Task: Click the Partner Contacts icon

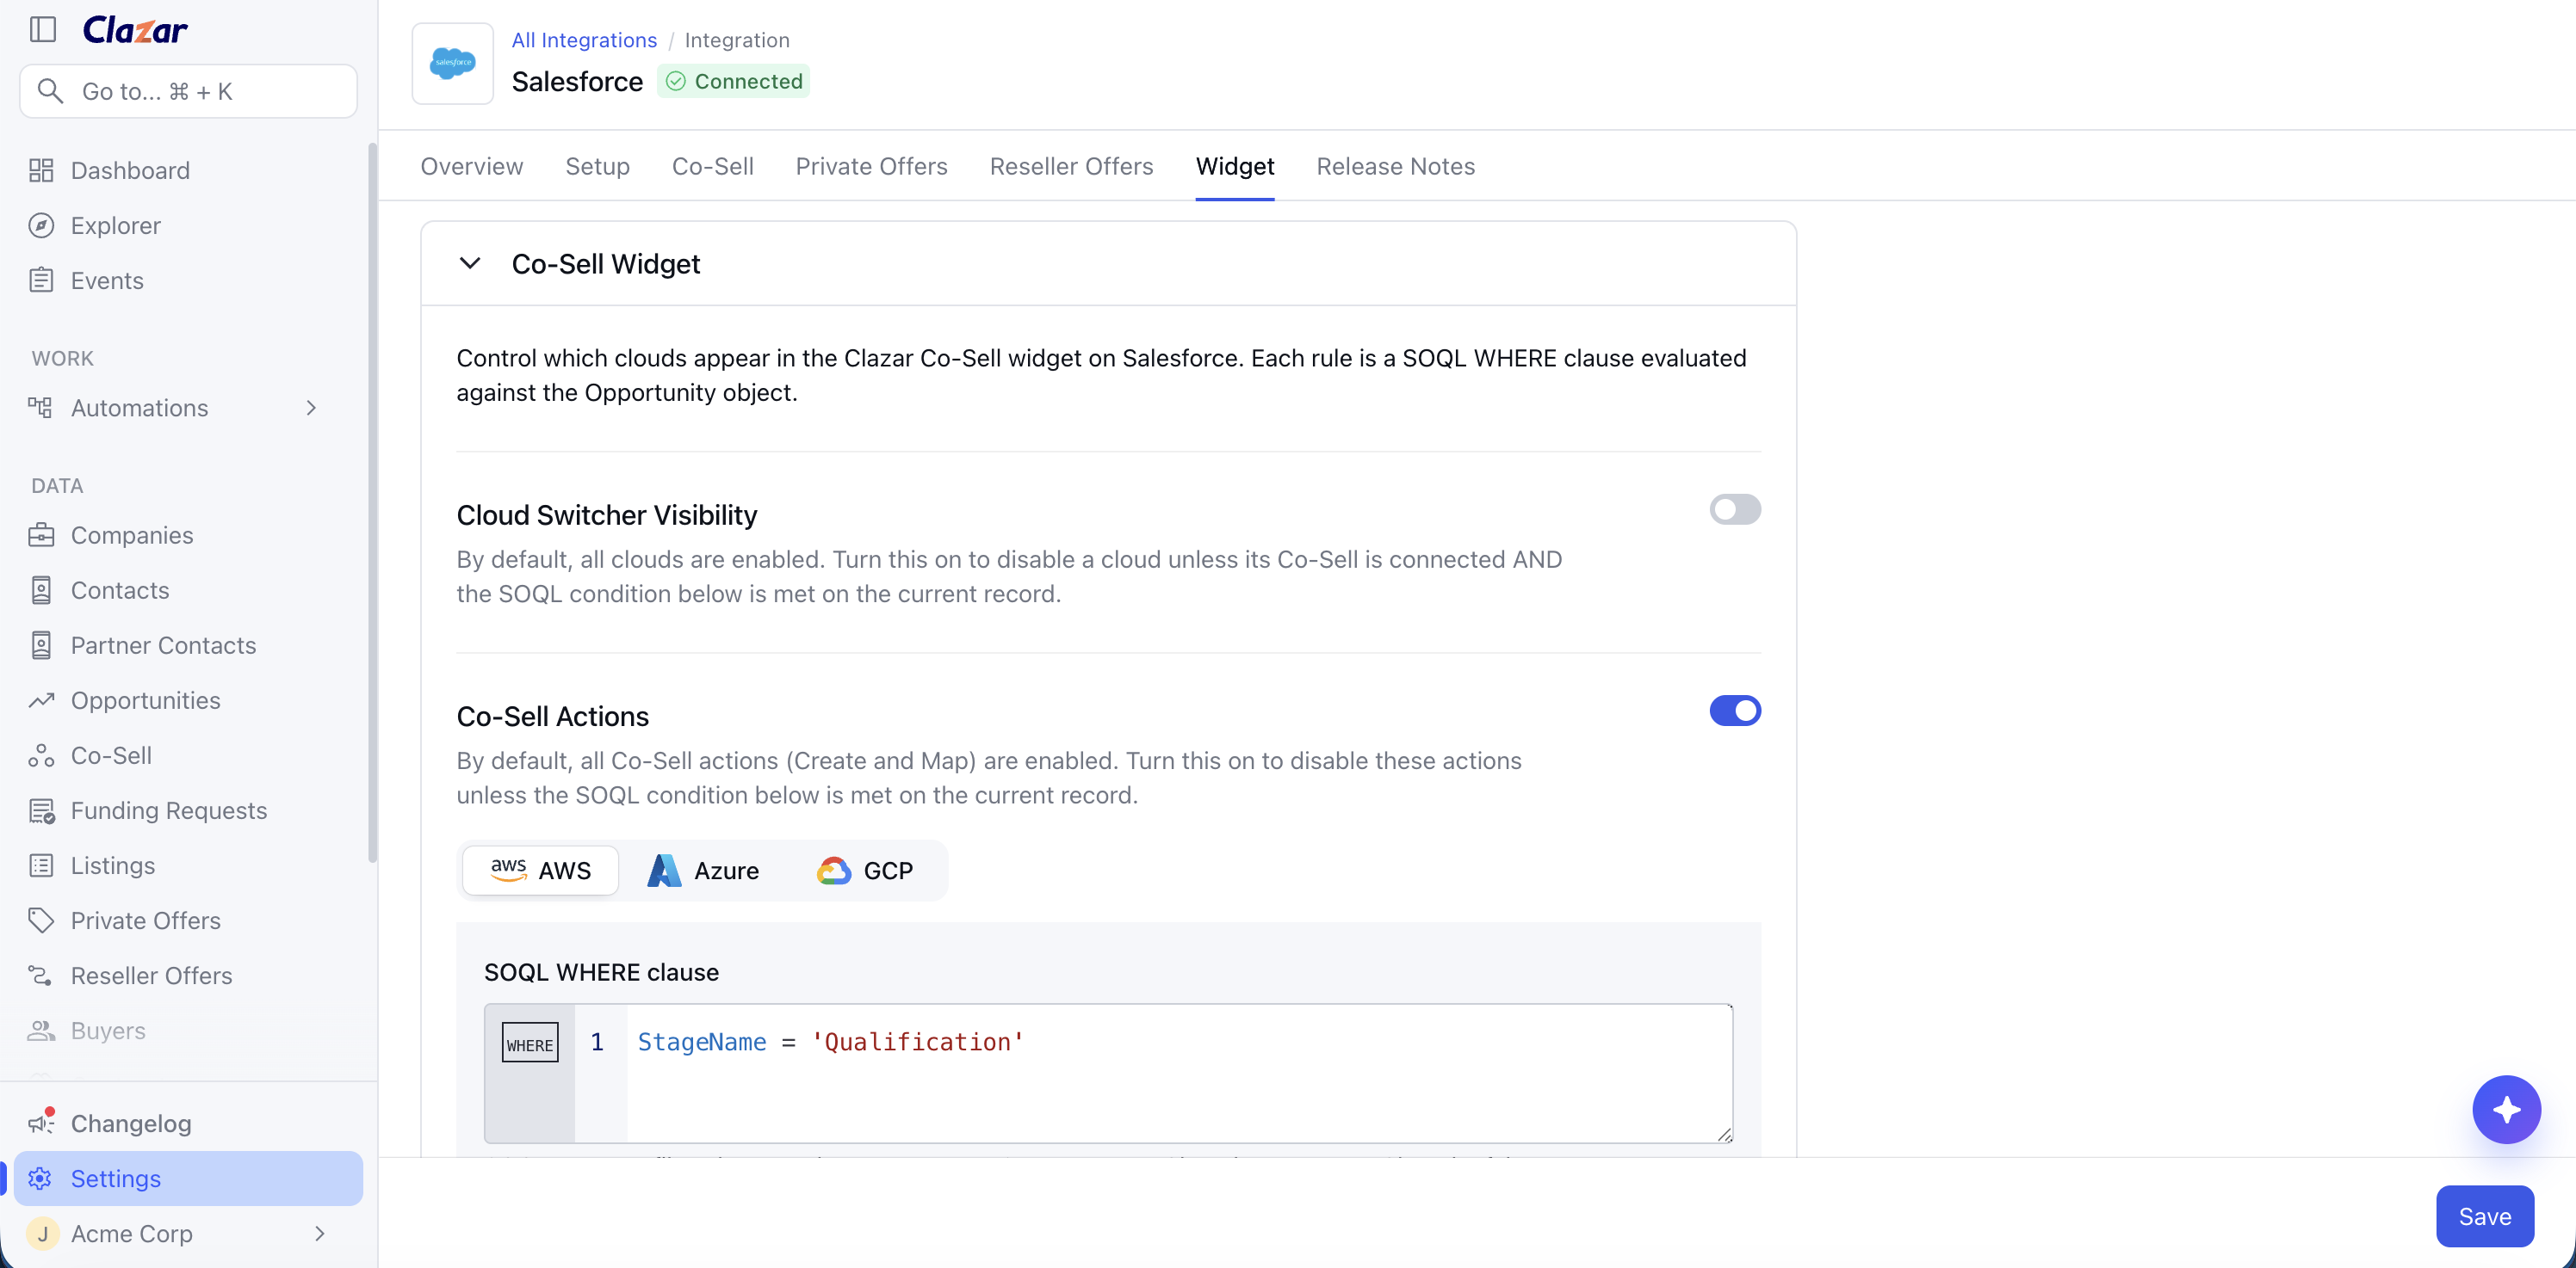Action: pyautogui.click(x=41, y=644)
